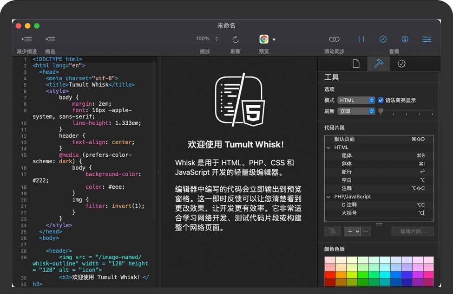Click the info circle icon in toolbar

[x=405, y=39]
